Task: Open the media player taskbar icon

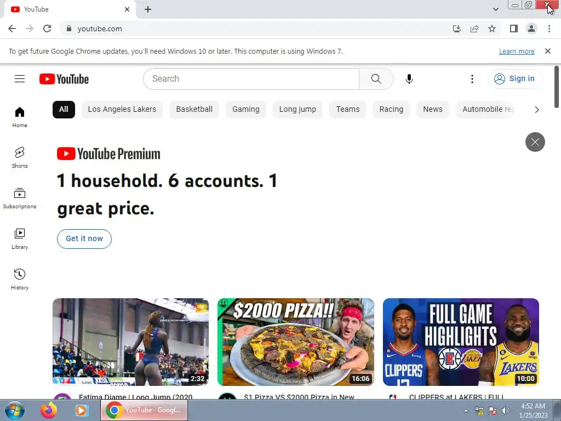Action: click(82, 410)
